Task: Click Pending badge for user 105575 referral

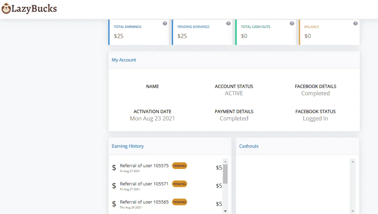Action: coord(180,166)
